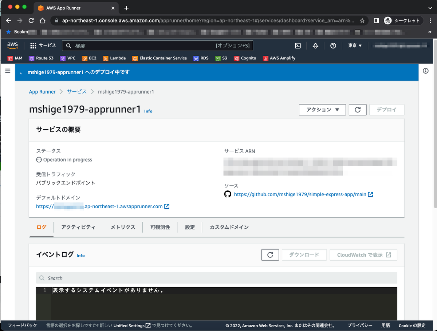Screen dimensions: 437x331
Task: Click the Info link beside イベントログ
Action: pos(80,256)
